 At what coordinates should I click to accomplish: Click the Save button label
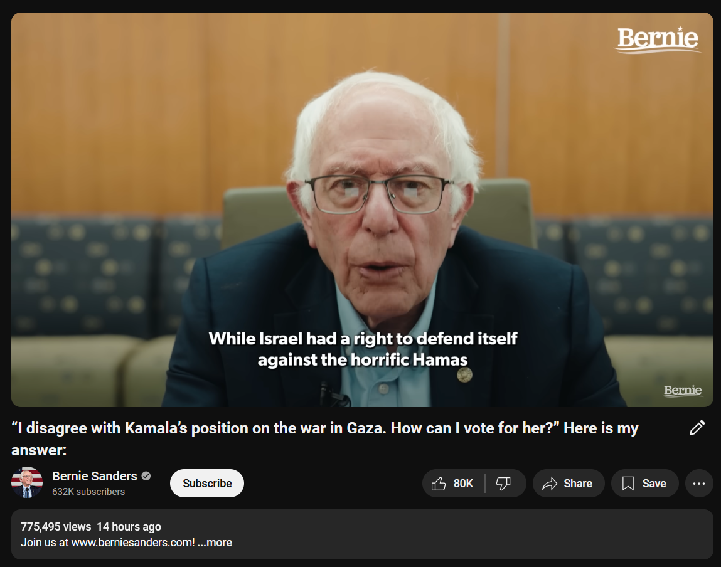tap(654, 484)
